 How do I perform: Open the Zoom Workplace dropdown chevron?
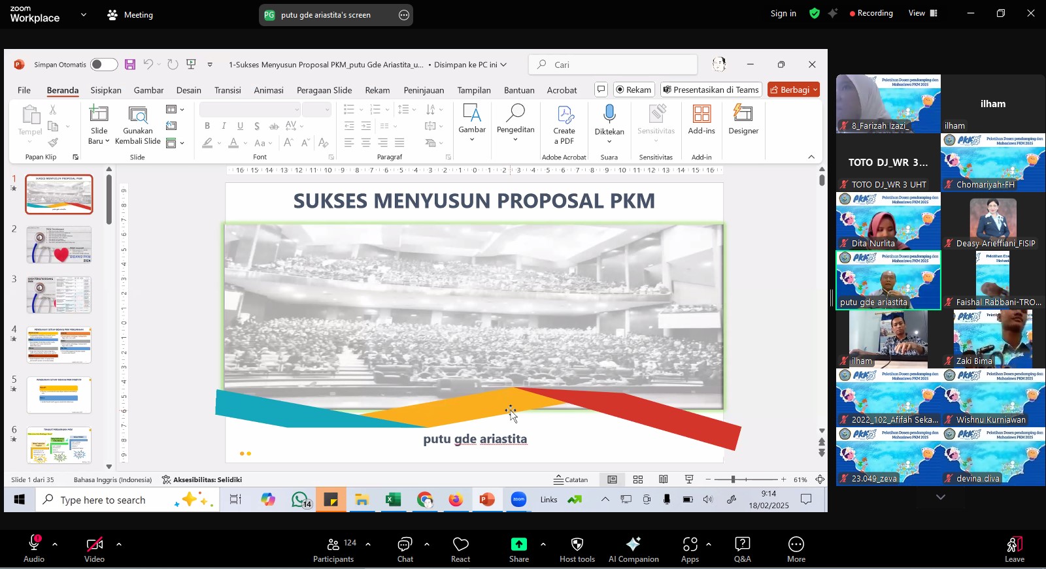(x=83, y=14)
